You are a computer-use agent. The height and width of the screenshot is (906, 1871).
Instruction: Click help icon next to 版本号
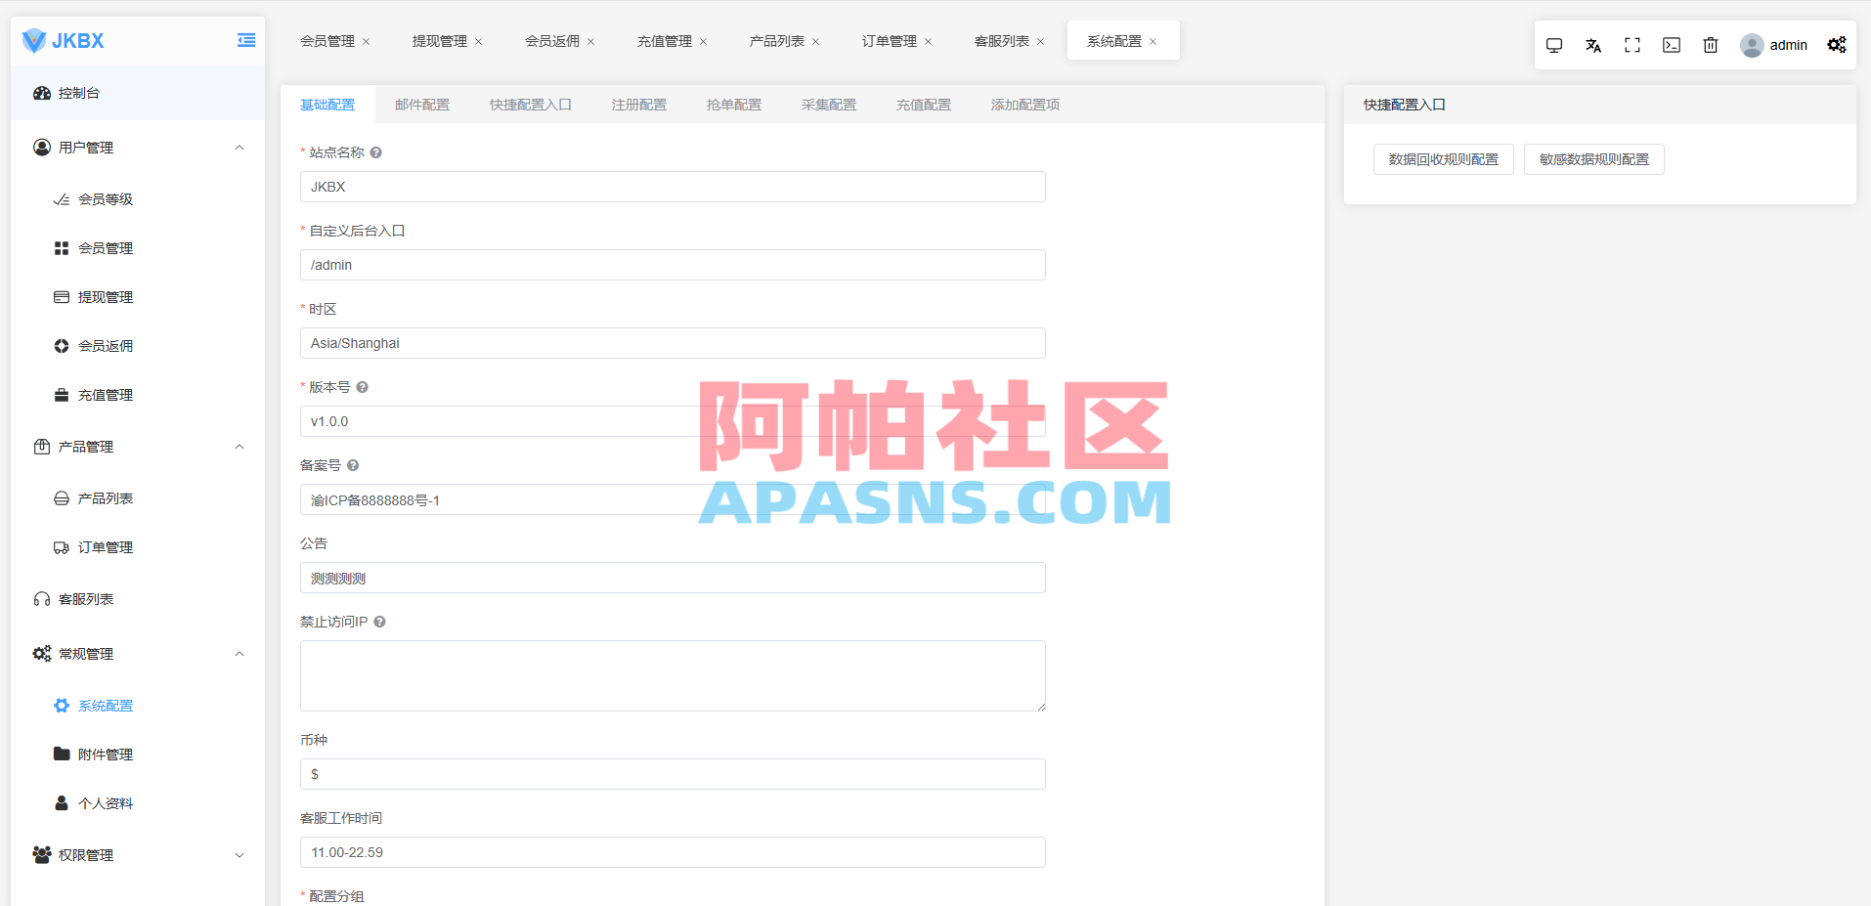tap(363, 387)
